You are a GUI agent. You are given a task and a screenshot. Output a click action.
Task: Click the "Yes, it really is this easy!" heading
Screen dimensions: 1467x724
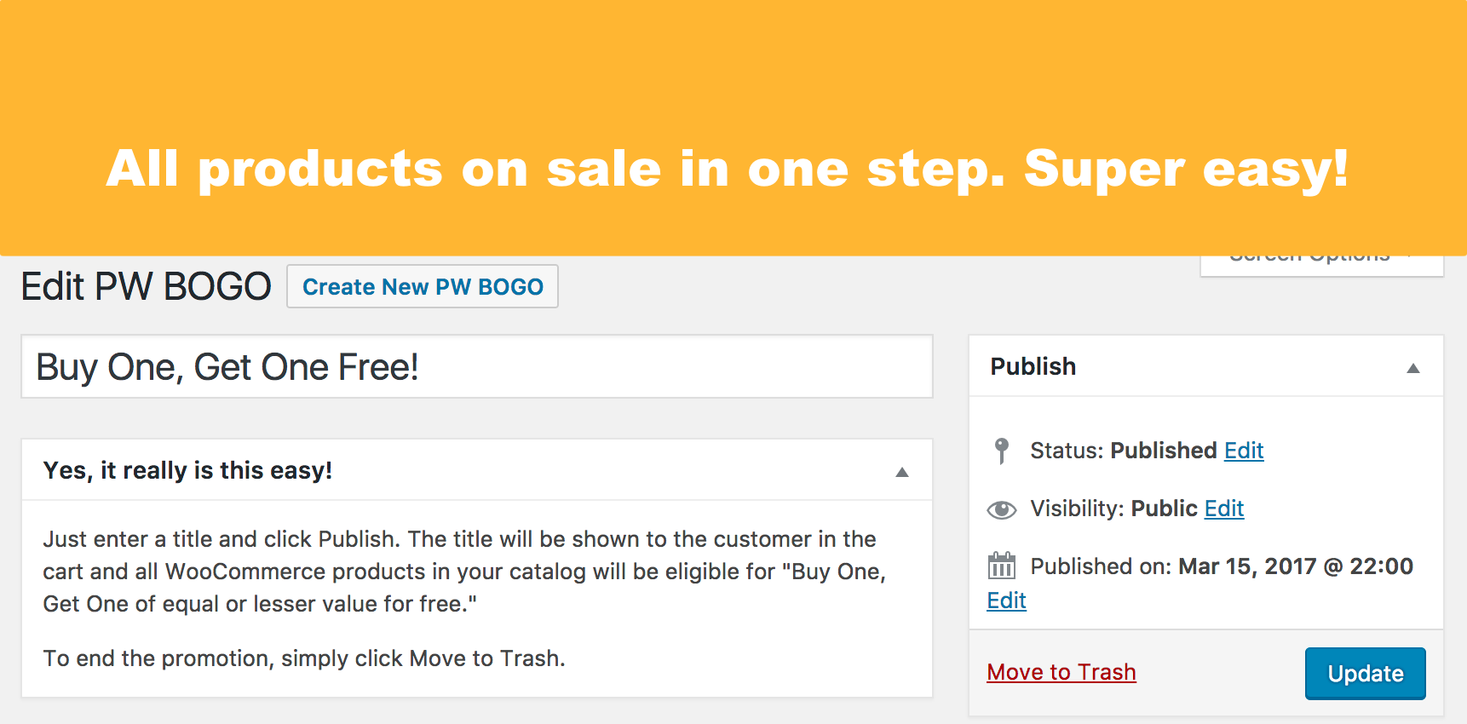pyautogui.click(x=187, y=470)
